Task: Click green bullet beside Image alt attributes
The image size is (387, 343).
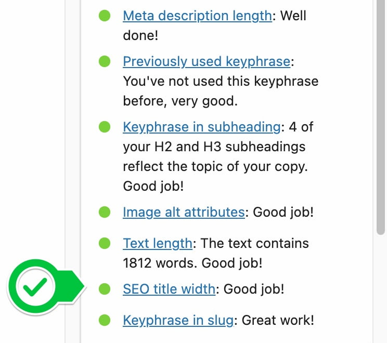Action: [x=105, y=212]
